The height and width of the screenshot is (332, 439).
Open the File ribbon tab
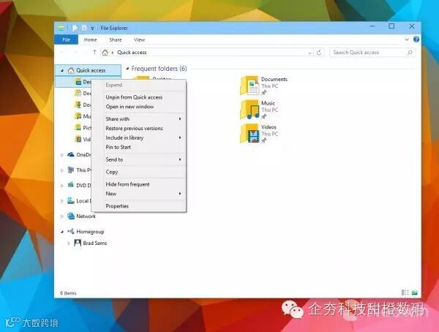(66, 39)
